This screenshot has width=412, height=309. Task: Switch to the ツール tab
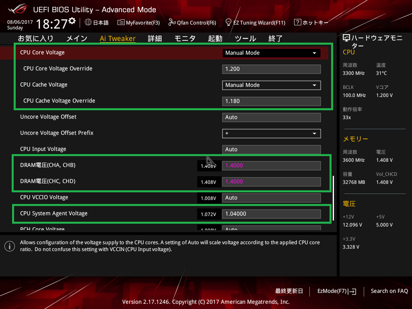245,39
